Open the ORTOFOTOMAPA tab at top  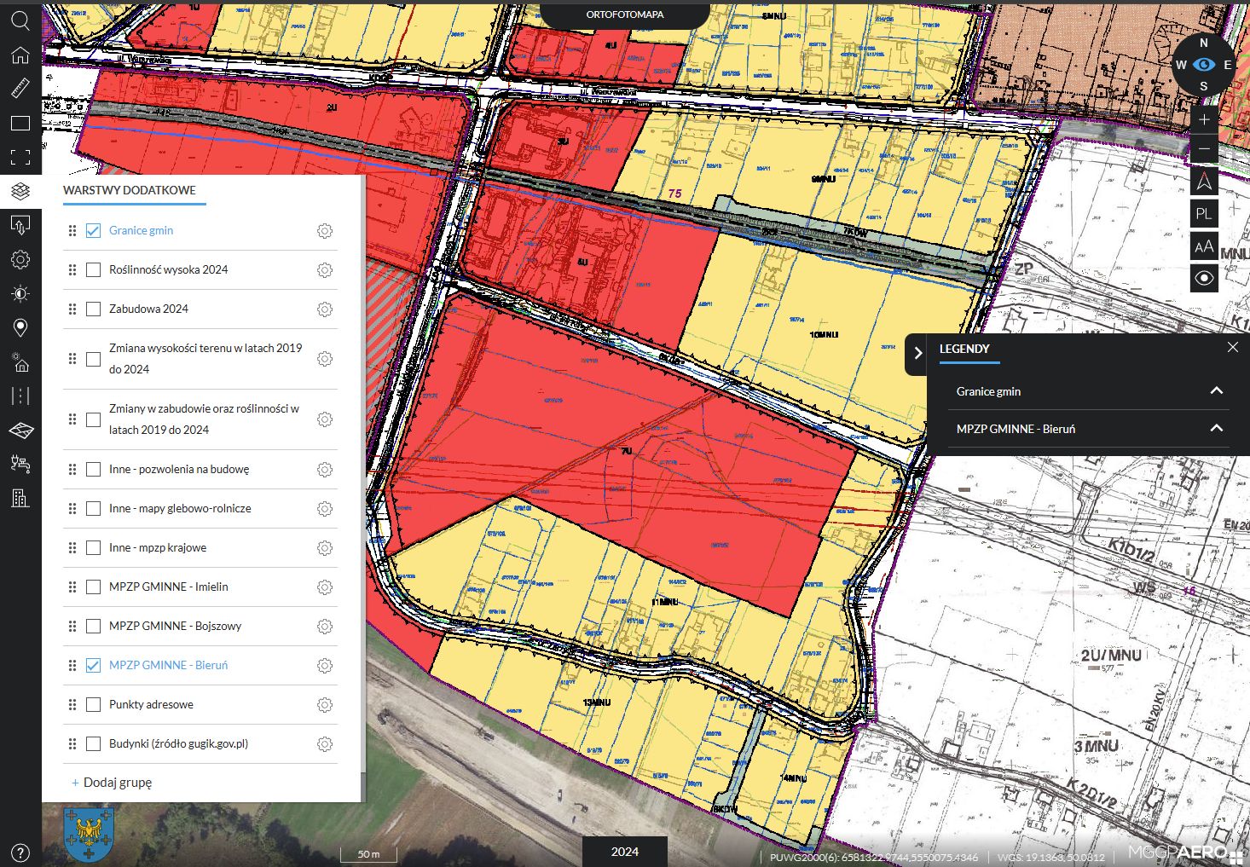point(624,14)
